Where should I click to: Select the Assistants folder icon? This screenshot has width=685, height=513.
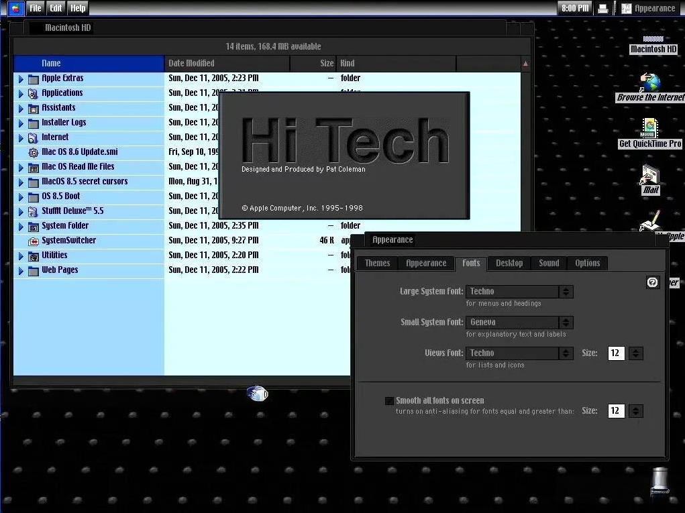[33, 109]
